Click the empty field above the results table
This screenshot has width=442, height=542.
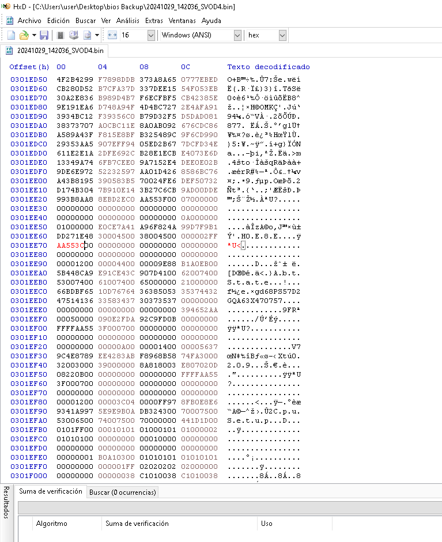(230, 508)
